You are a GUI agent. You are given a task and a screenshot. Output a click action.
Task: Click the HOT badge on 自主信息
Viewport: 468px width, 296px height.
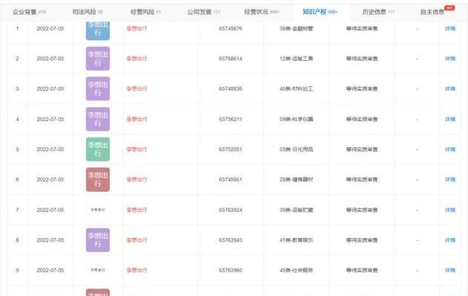tap(449, 7)
